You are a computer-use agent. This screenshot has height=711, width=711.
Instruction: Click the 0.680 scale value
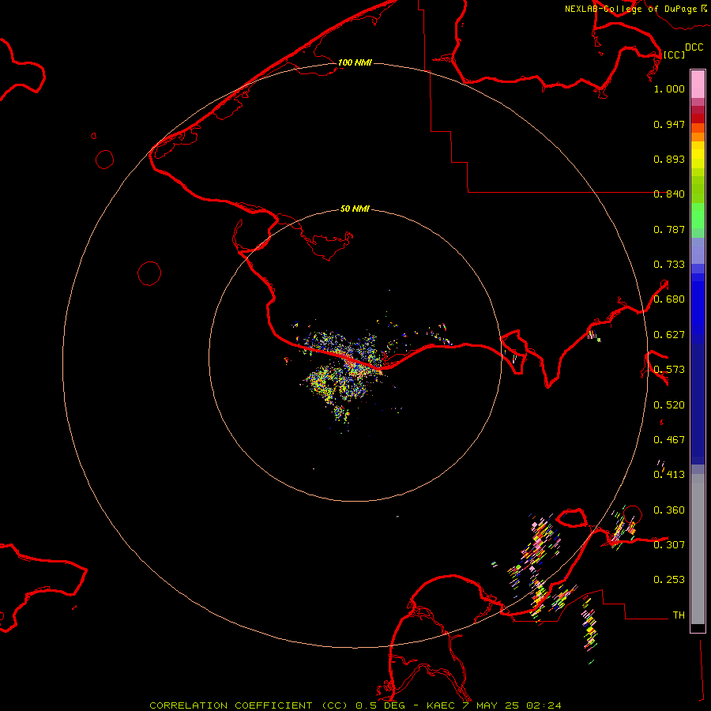[x=669, y=299]
